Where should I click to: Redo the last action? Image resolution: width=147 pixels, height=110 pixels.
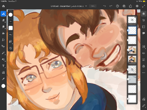coord(111,6)
